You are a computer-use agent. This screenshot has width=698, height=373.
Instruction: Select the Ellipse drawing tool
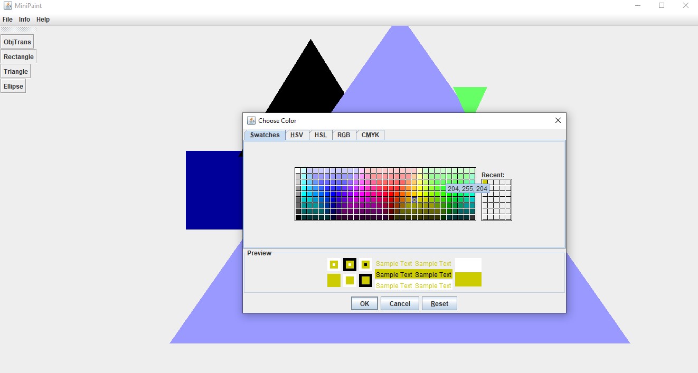coord(13,86)
